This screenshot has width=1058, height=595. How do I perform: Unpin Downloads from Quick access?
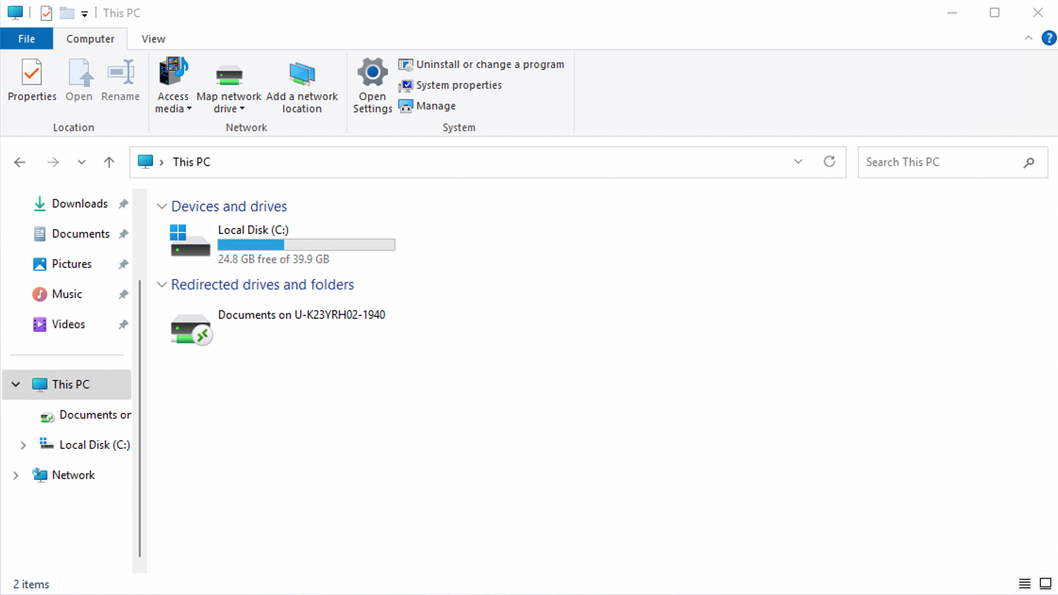click(123, 204)
